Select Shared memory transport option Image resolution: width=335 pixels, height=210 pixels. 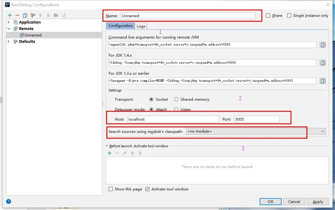[x=176, y=99]
